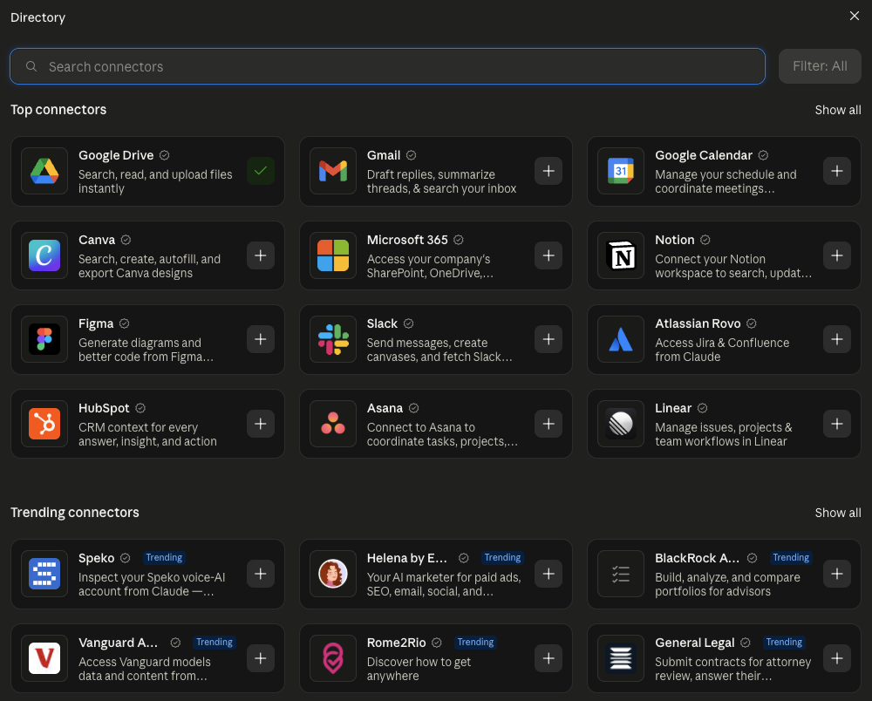Add the Atlassian Rovo connector
This screenshot has height=701, width=872.
(837, 339)
